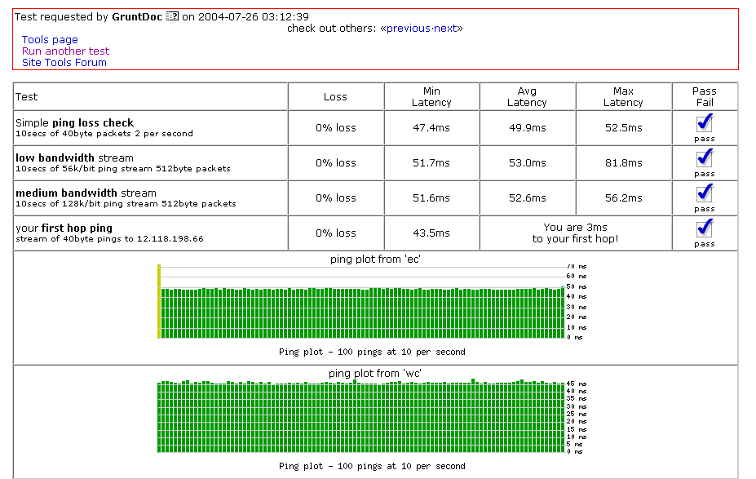756x479 pixels.
Task: Click the profile icon beside GruntDoc
Action: (x=172, y=16)
